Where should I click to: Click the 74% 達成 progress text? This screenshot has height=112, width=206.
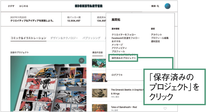click(115, 97)
